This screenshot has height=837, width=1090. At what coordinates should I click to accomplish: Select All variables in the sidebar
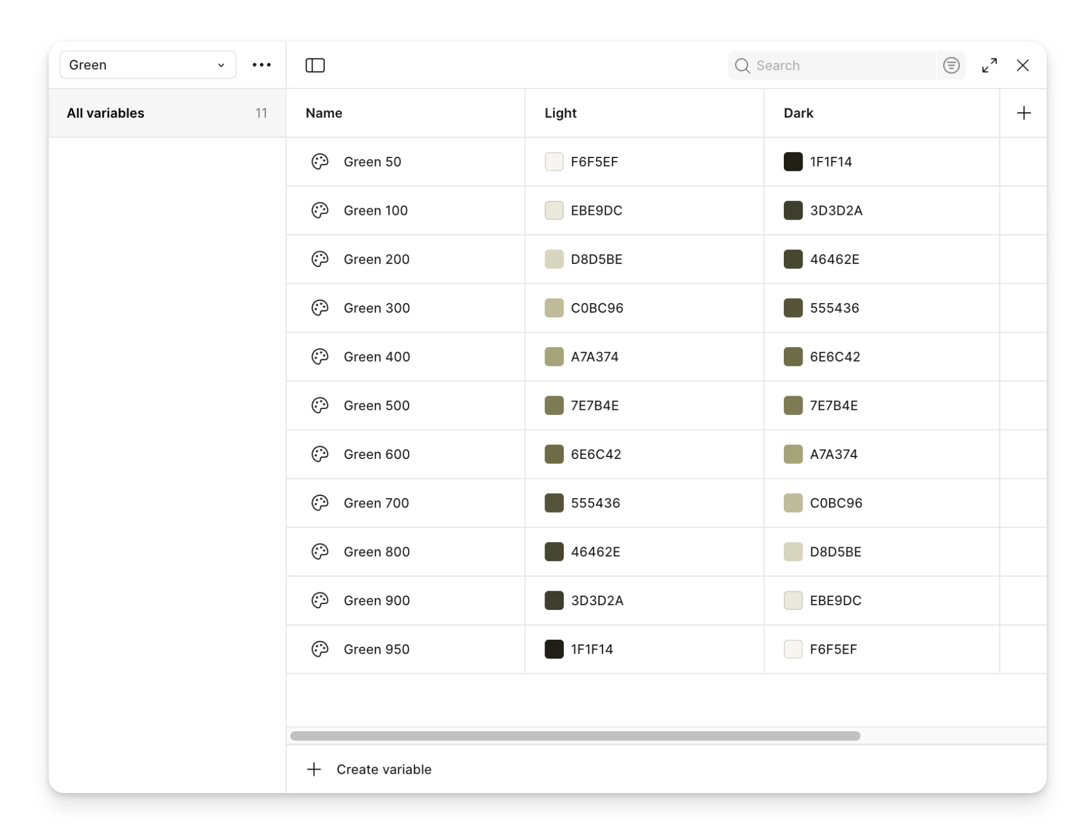pos(167,113)
